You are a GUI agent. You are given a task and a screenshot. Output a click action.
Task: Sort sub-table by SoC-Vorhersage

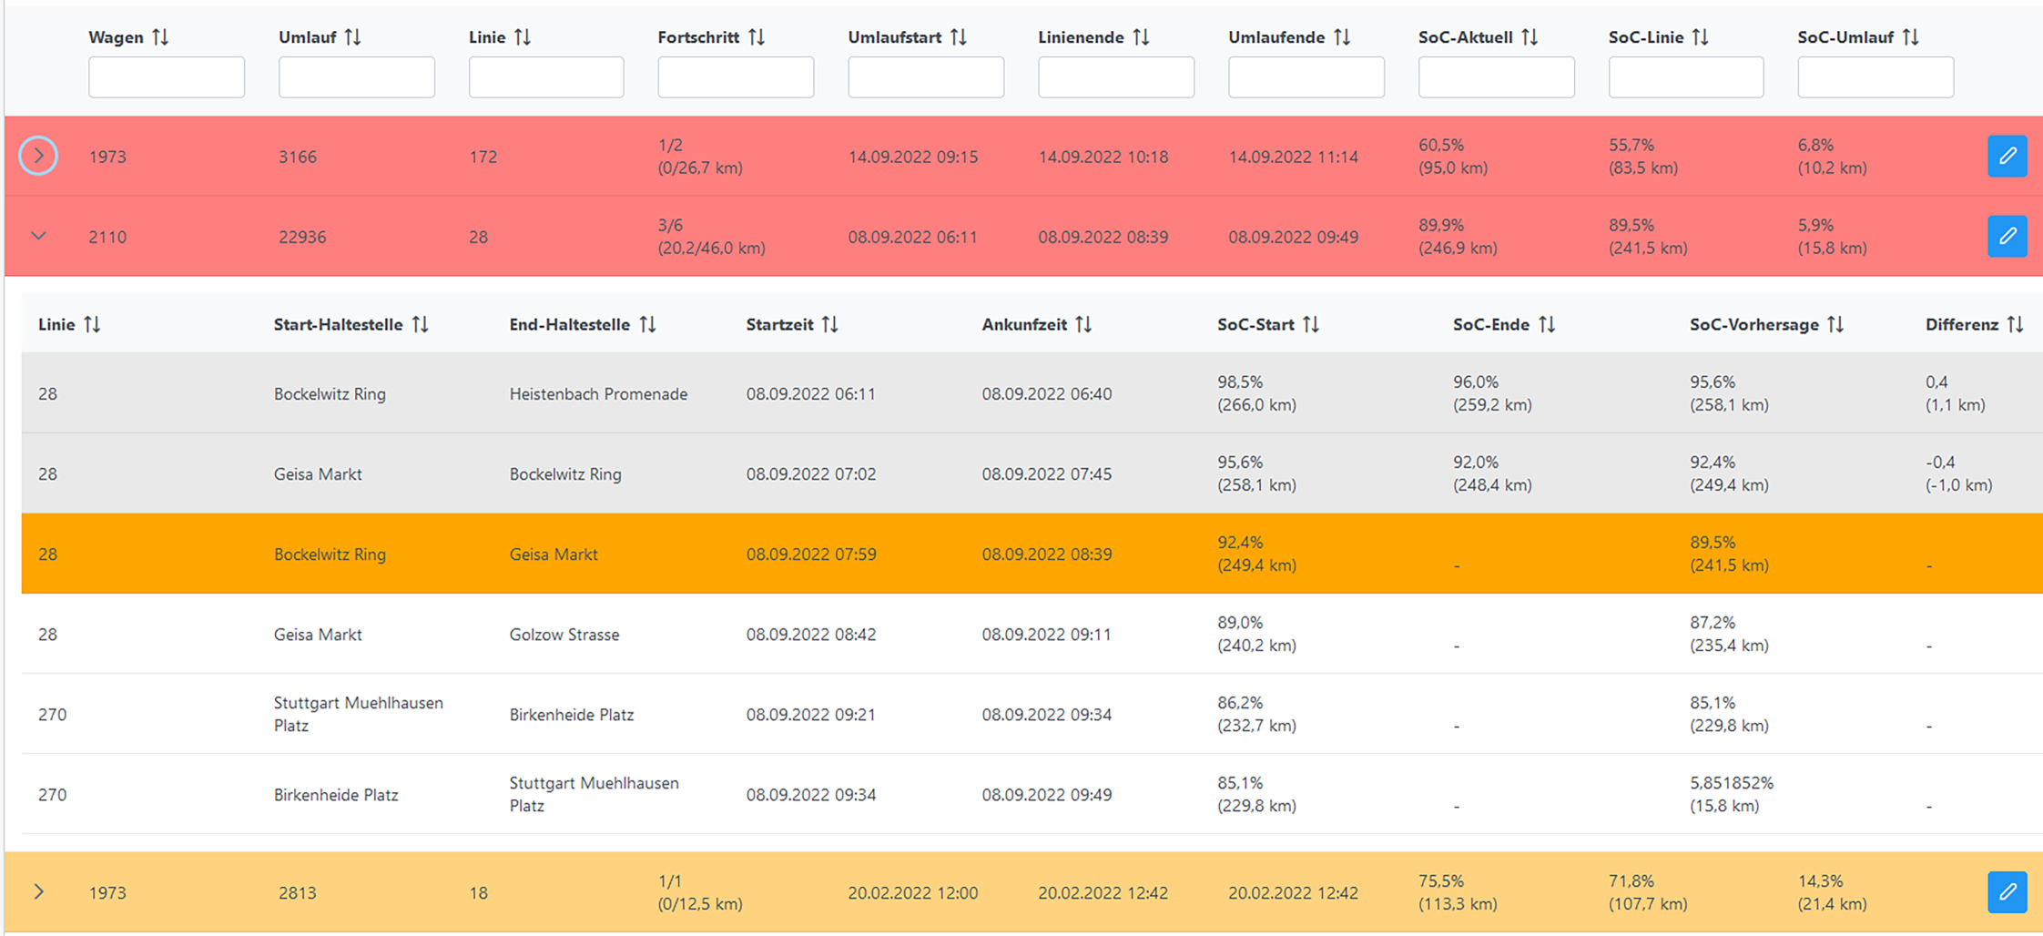[x=1835, y=325]
